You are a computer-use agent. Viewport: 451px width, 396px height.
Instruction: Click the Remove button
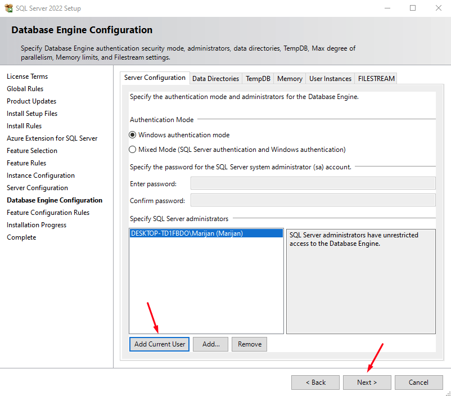[249, 344]
